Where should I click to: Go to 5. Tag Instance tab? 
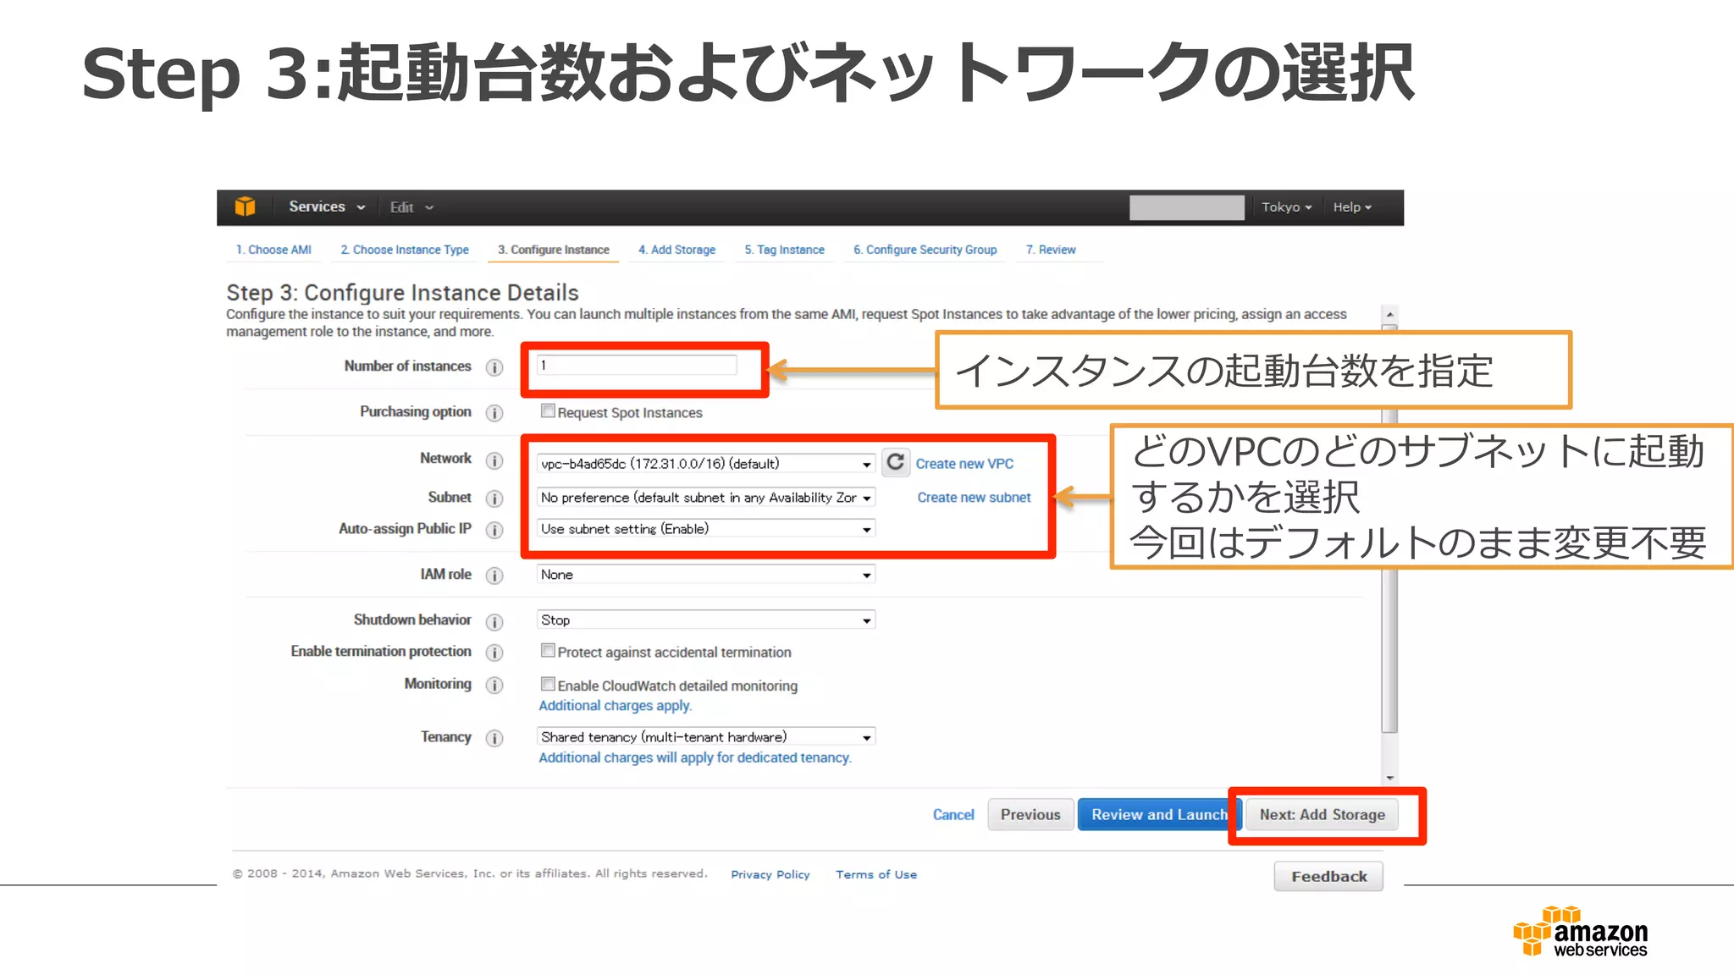click(x=785, y=250)
